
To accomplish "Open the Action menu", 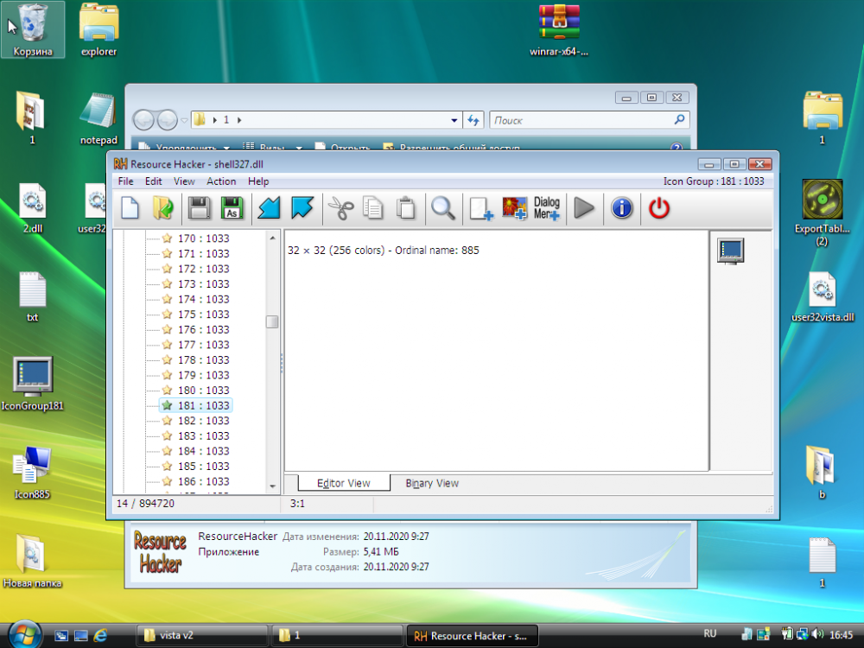I will [x=221, y=181].
